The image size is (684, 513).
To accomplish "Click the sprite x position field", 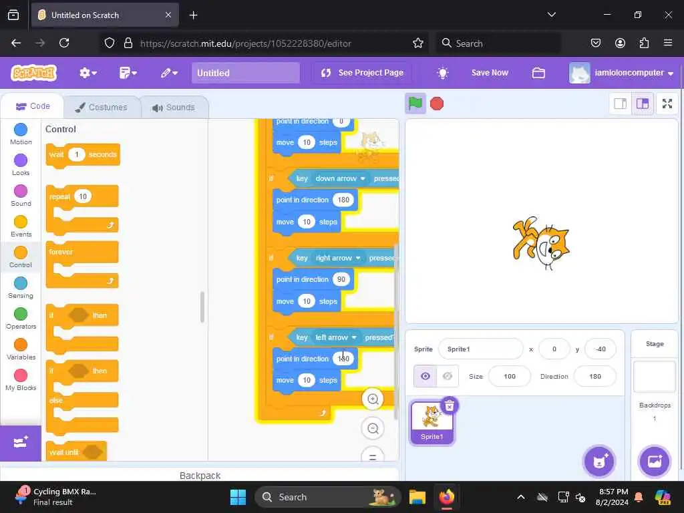I will click(554, 349).
